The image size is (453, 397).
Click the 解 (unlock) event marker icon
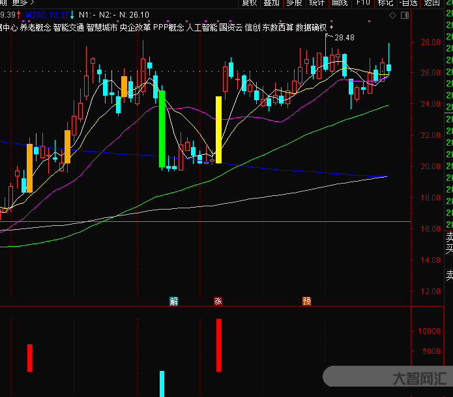coord(173,301)
